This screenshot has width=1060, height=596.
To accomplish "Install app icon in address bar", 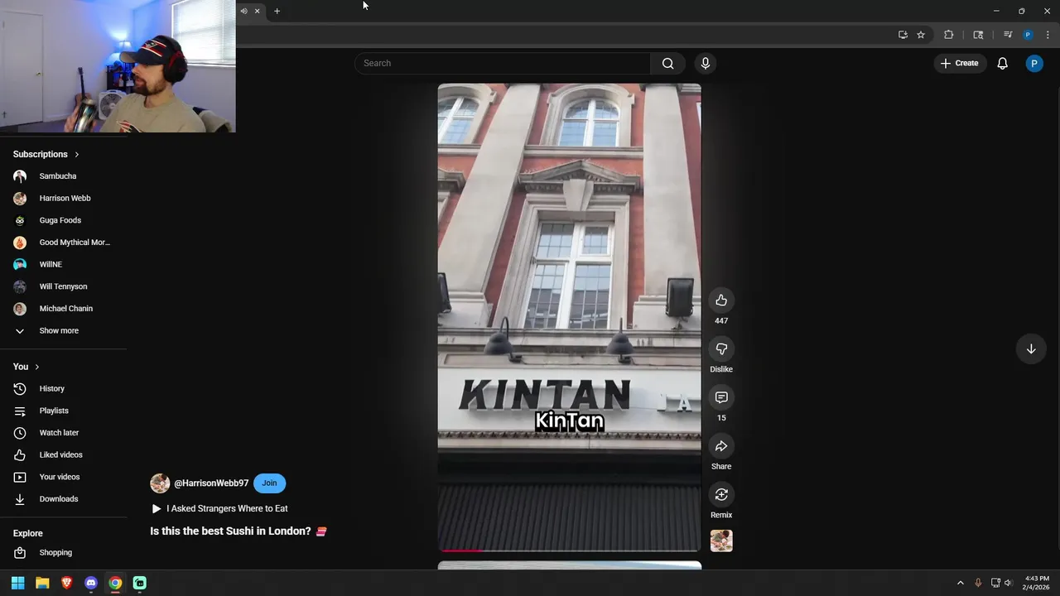I will [903, 35].
